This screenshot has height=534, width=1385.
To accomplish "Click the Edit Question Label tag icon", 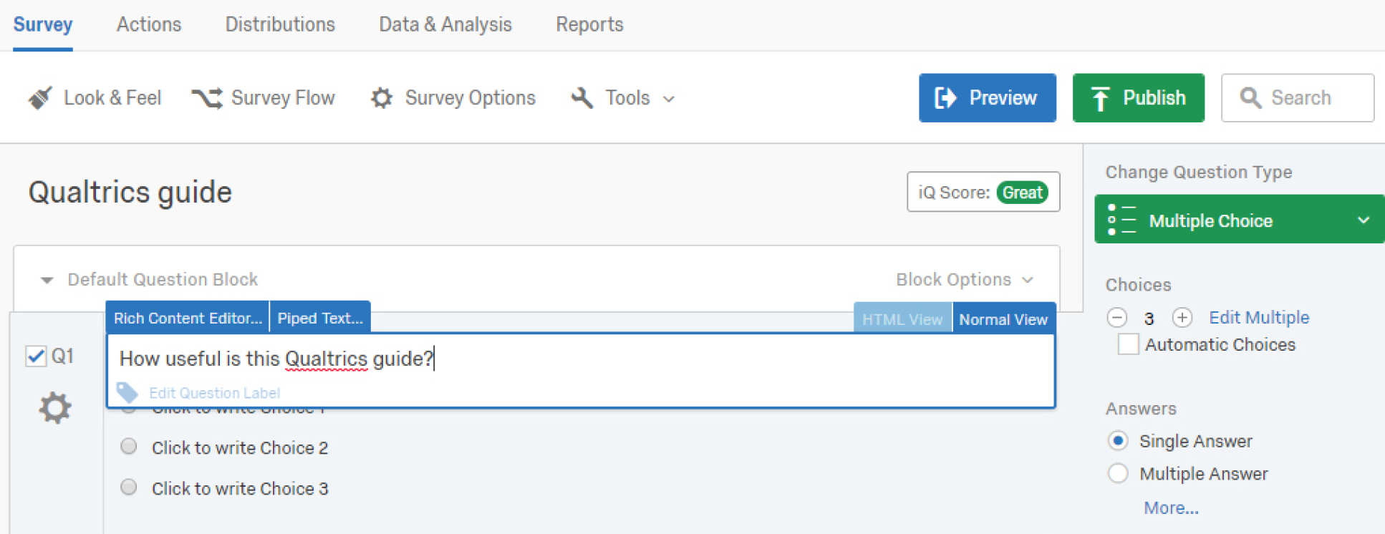I will point(127,392).
